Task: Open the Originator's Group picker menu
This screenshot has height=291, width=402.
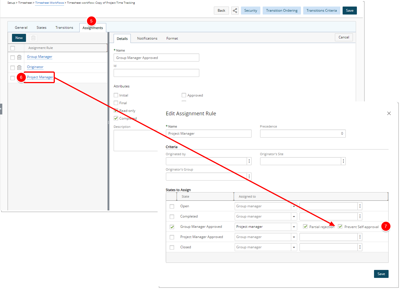Action: click(x=249, y=177)
